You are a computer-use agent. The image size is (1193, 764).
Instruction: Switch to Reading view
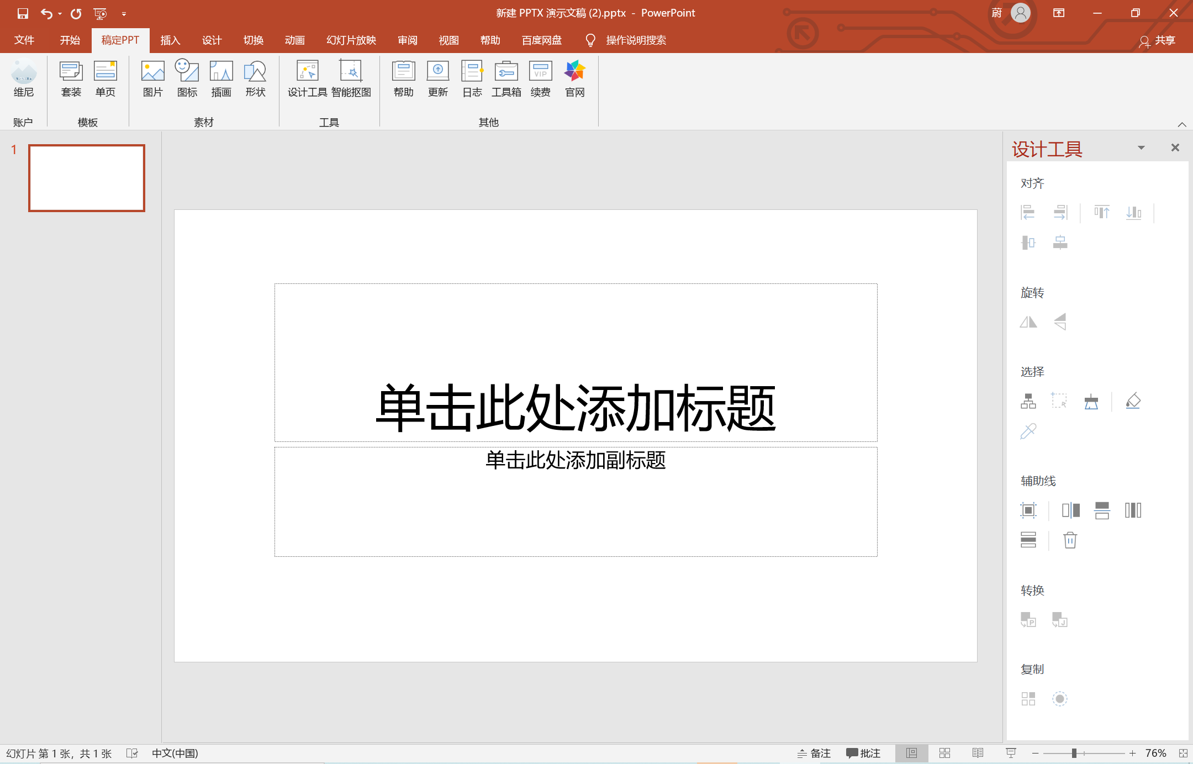click(978, 753)
